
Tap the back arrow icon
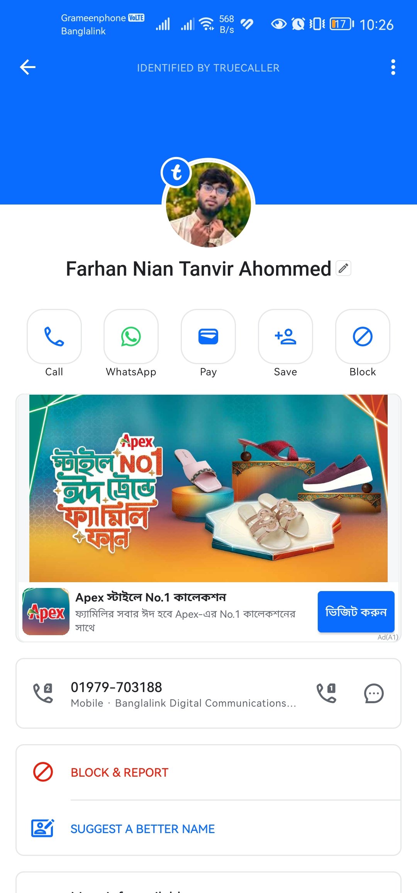pyautogui.click(x=28, y=67)
